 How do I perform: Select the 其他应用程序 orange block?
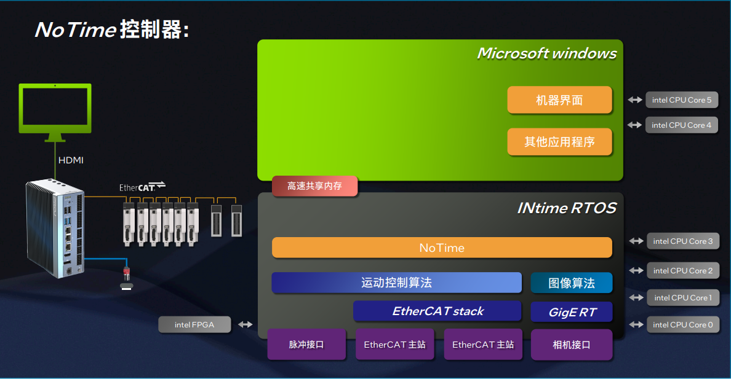click(x=559, y=141)
